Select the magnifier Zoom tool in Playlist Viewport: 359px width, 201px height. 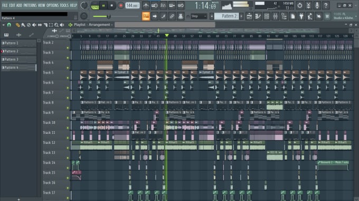point(56,25)
